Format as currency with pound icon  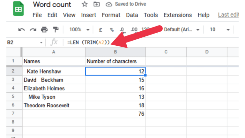point(100,30)
